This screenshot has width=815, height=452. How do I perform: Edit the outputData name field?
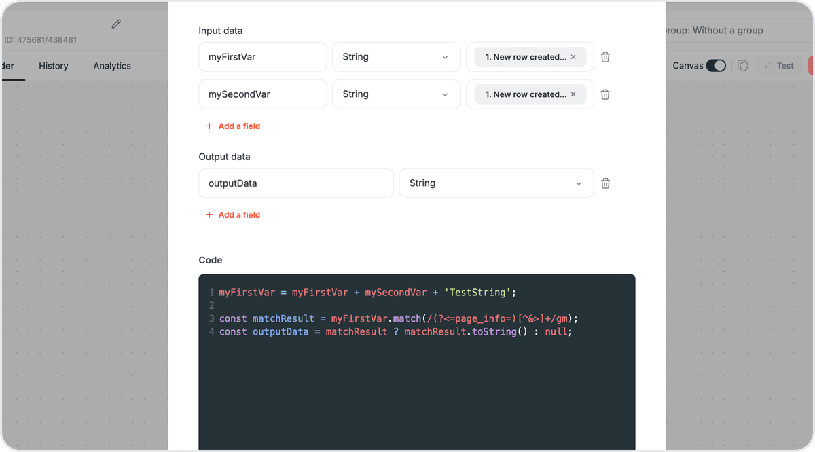click(x=296, y=183)
